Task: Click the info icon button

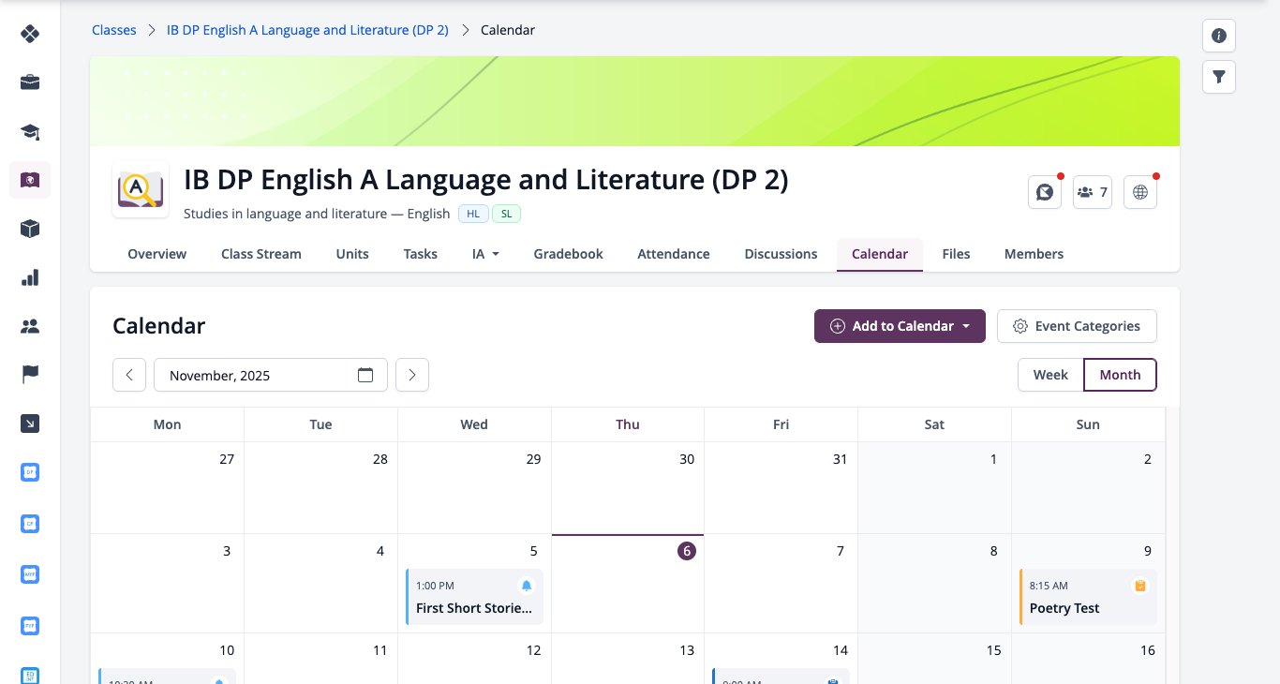Action: click(x=1219, y=36)
